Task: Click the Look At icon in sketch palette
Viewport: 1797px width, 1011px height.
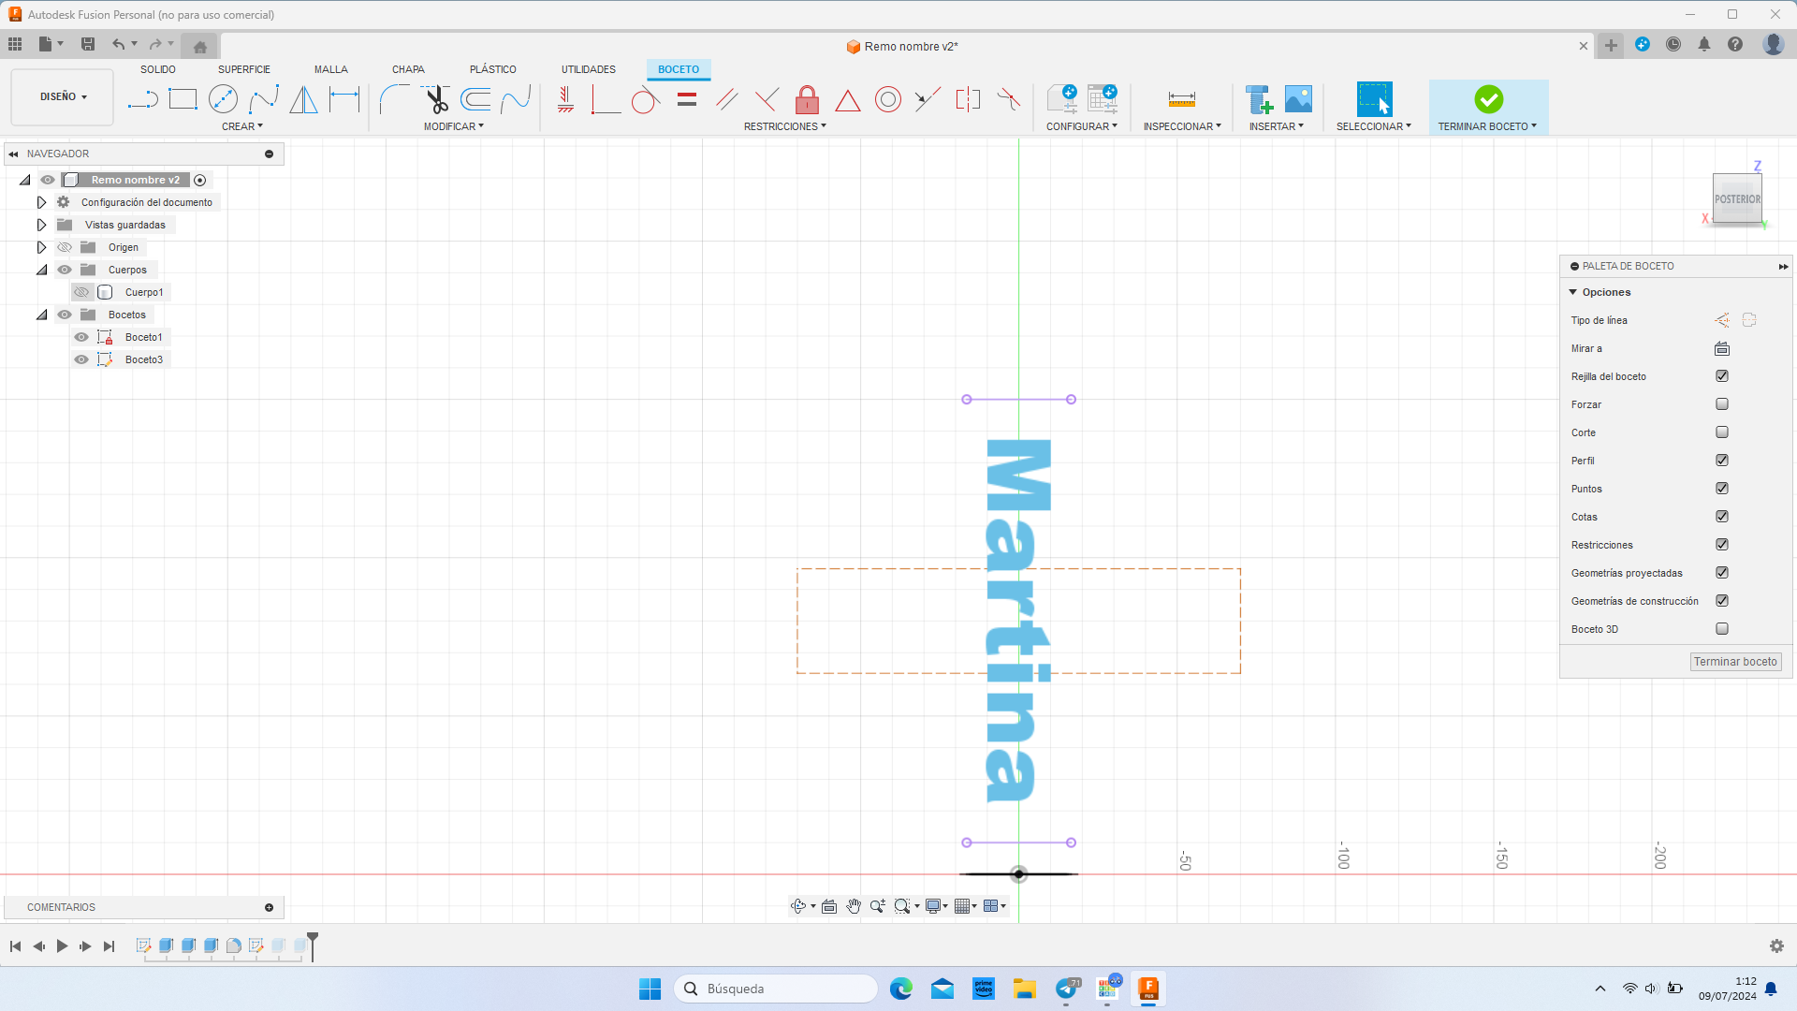Action: (x=1722, y=348)
